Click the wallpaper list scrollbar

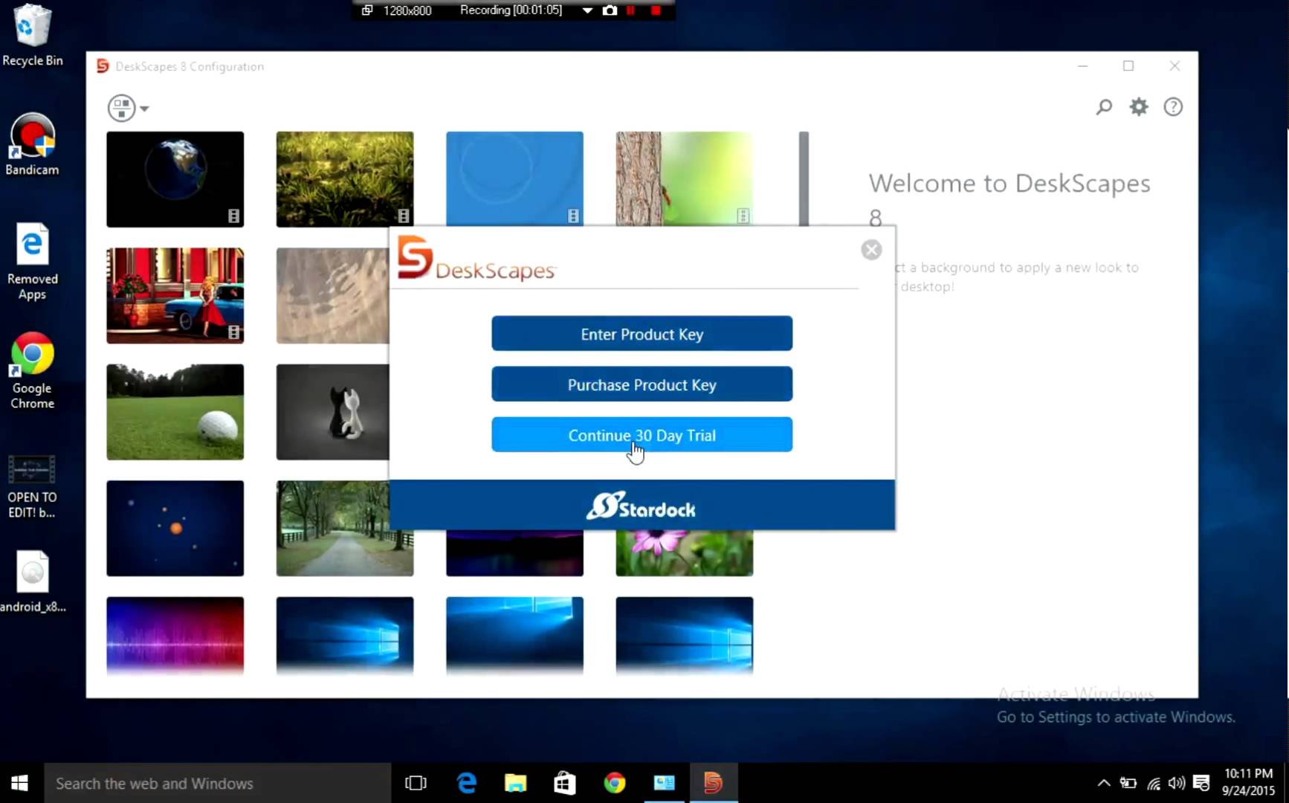[x=804, y=178]
